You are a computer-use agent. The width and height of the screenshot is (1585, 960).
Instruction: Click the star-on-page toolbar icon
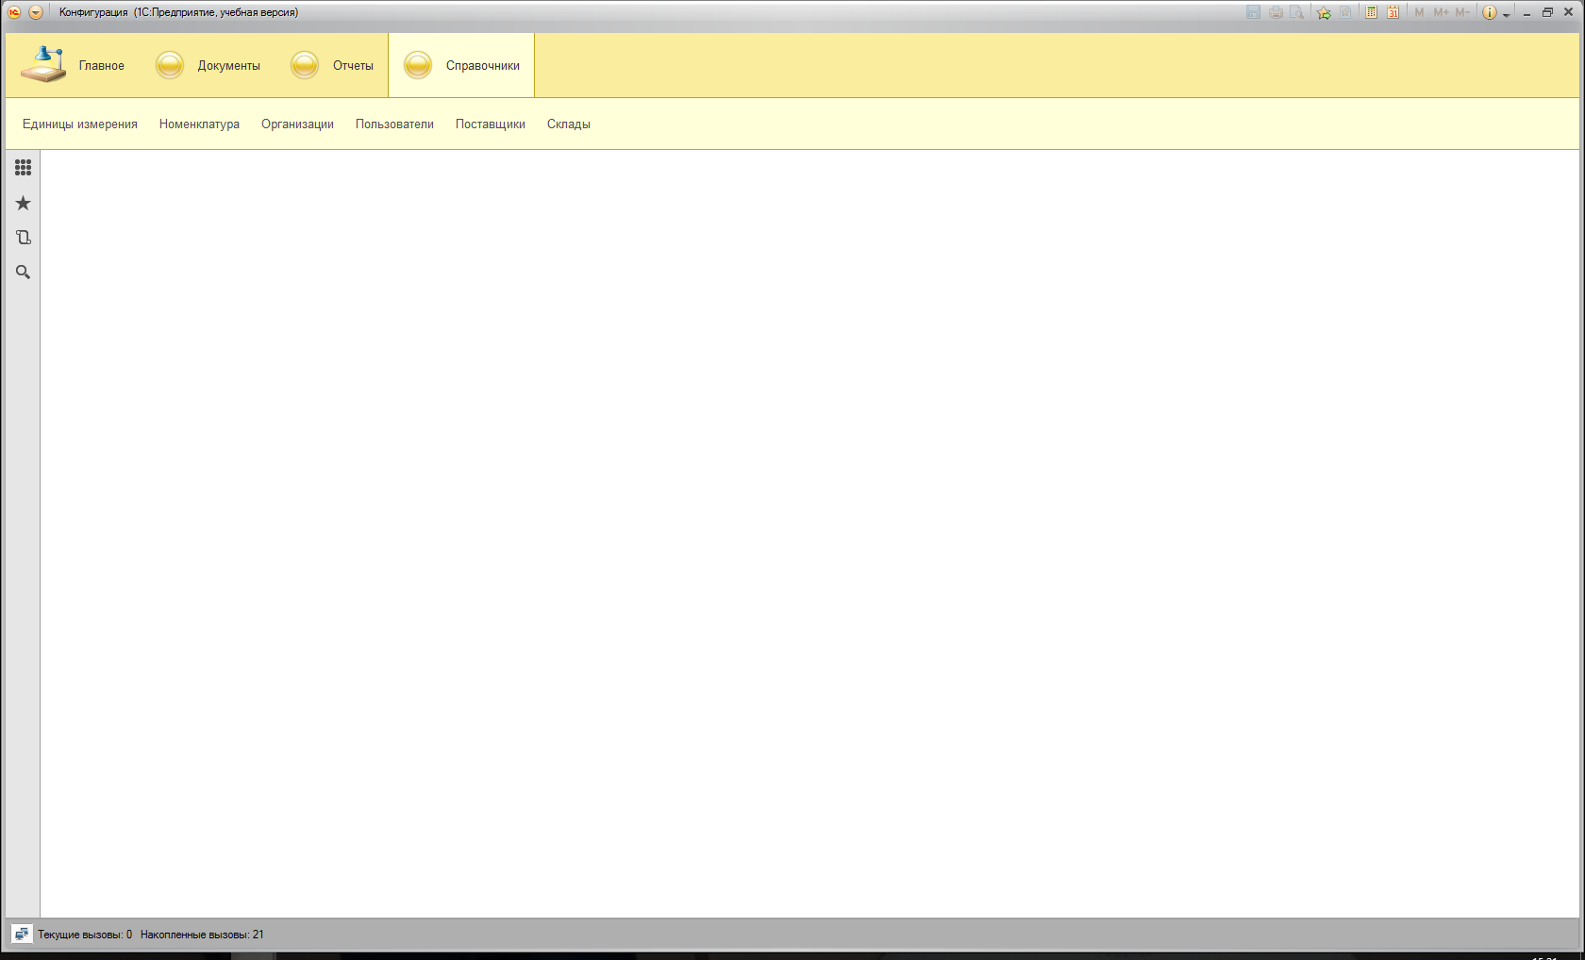[1345, 12]
